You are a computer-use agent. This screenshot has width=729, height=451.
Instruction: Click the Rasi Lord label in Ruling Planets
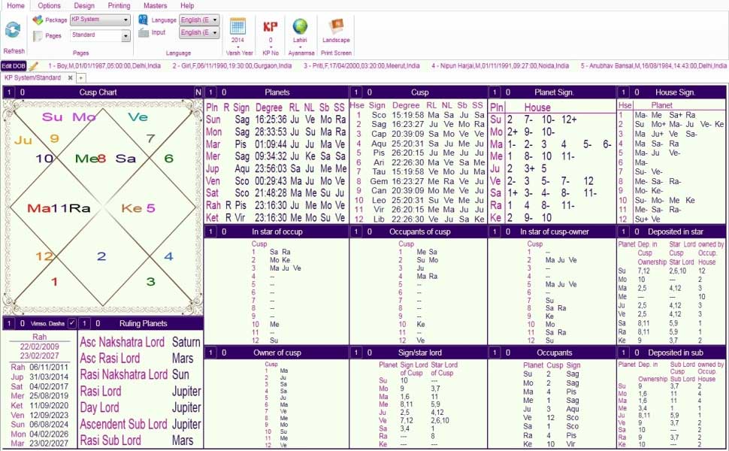click(x=101, y=392)
